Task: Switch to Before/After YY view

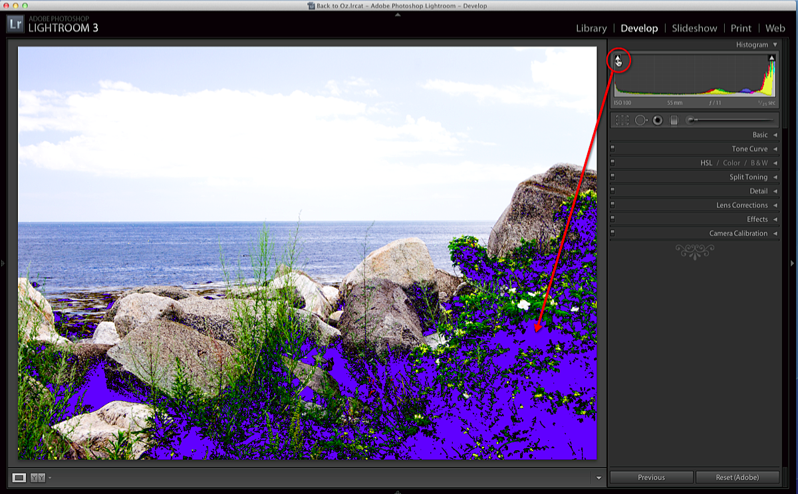Action: (x=38, y=477)
